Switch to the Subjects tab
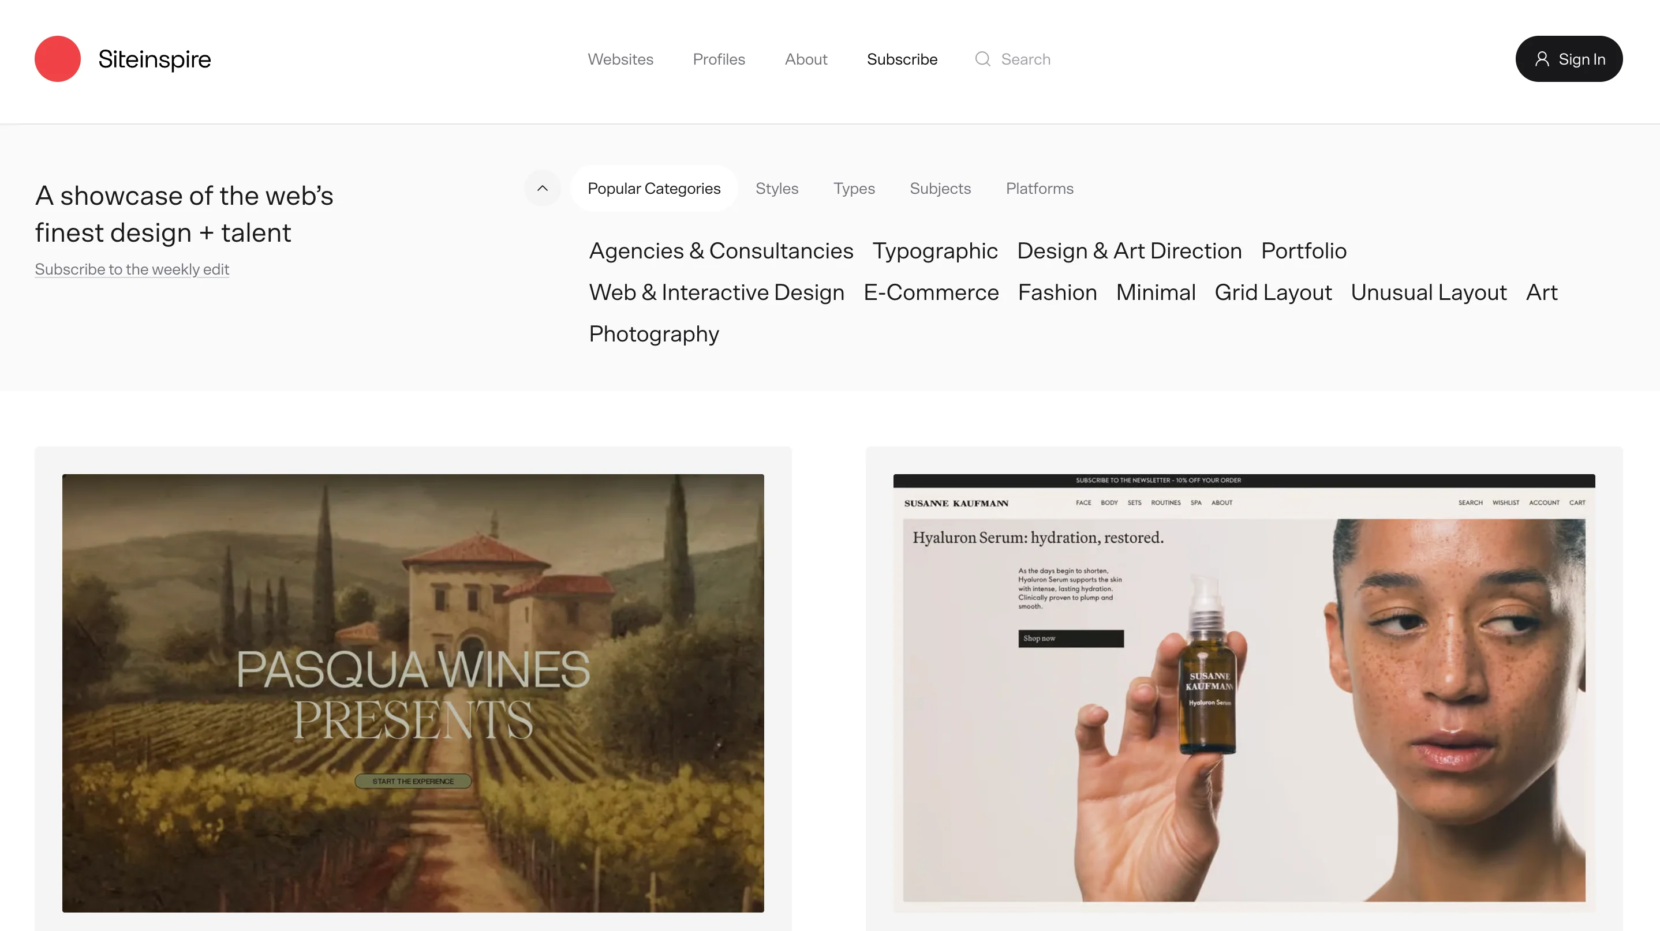This screenshot has width=1660, height=931. 940,188
